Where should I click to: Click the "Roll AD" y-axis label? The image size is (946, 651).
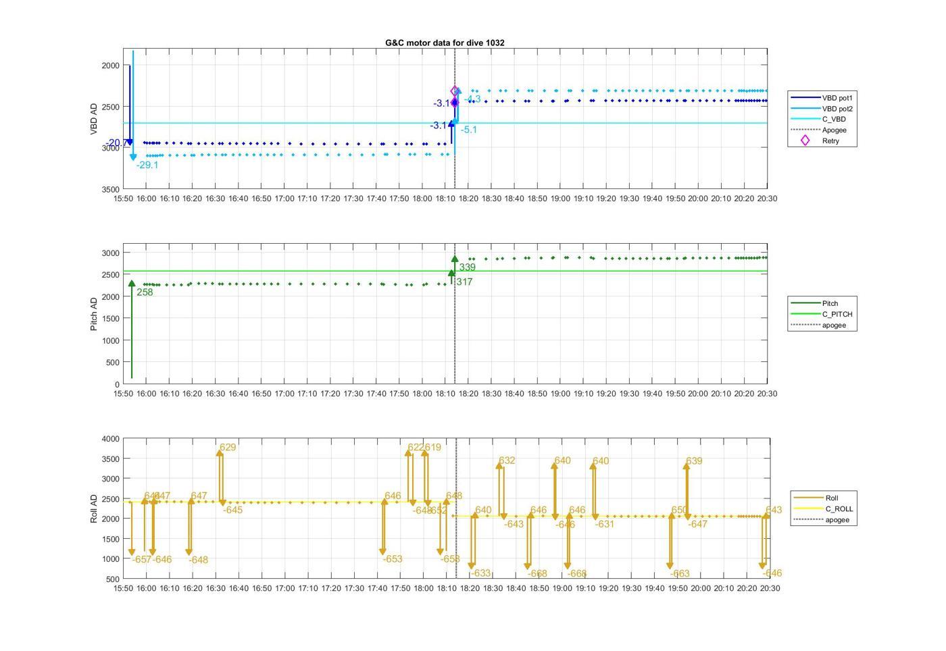pyautogui.click(x=94, y=509)
